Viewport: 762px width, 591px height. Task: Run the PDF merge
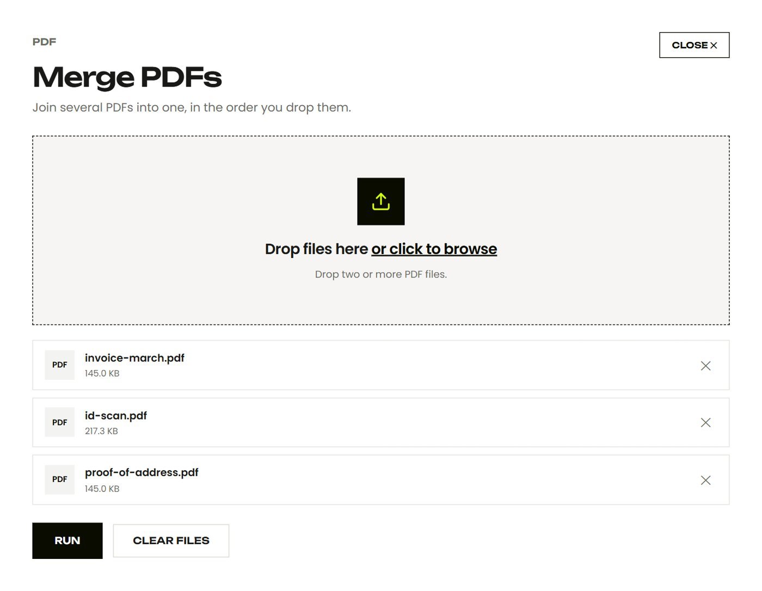67,541
